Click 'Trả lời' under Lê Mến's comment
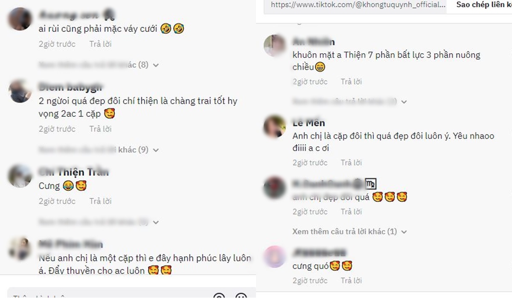The width and height of the screenshot is (512, 298). coord(351,163)
